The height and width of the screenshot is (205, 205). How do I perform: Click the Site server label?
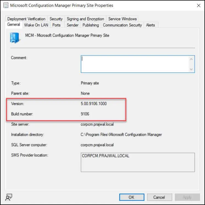tap(20, 124)
